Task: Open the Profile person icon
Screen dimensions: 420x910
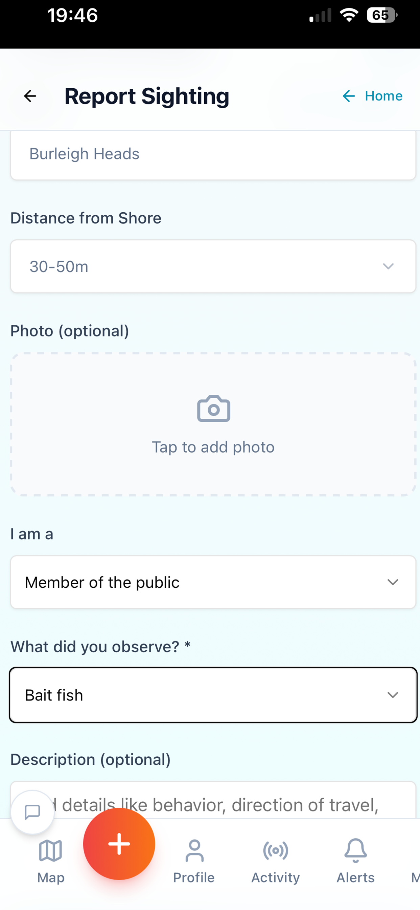Action: pos(194,851)
